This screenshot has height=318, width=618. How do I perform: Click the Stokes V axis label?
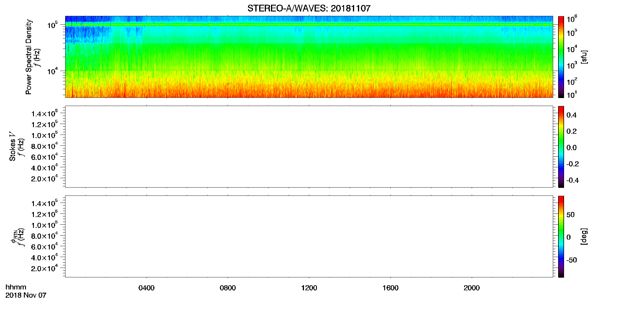[x=12, y=146]
